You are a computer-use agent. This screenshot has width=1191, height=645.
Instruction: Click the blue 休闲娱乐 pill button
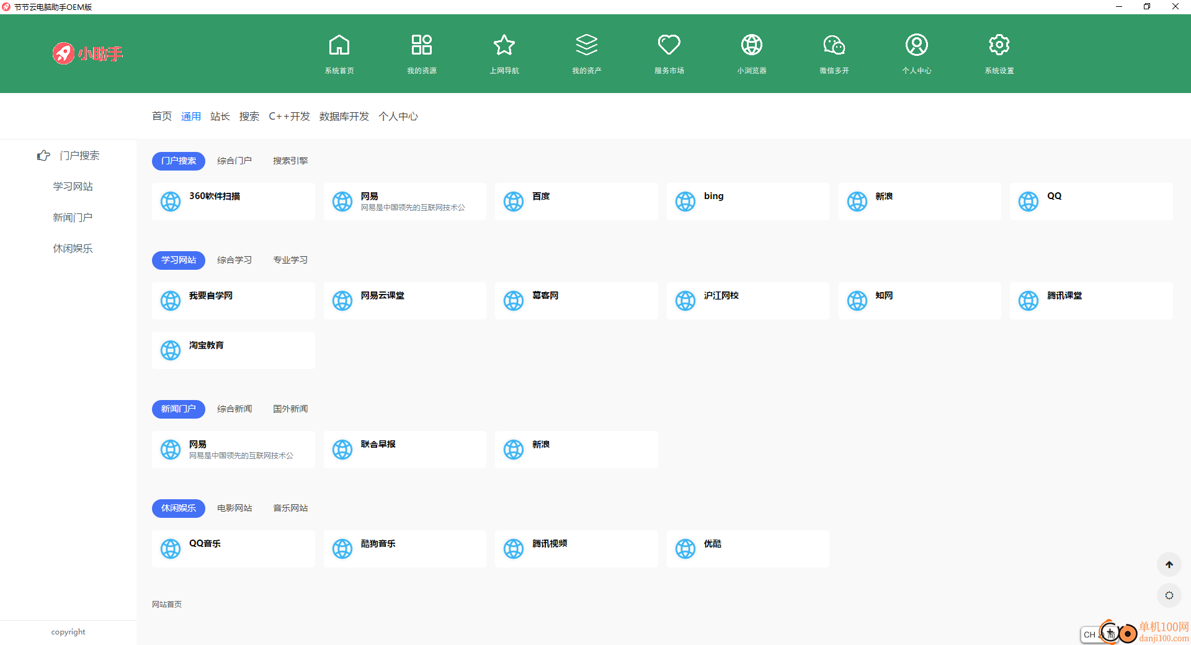pos(179,508)
